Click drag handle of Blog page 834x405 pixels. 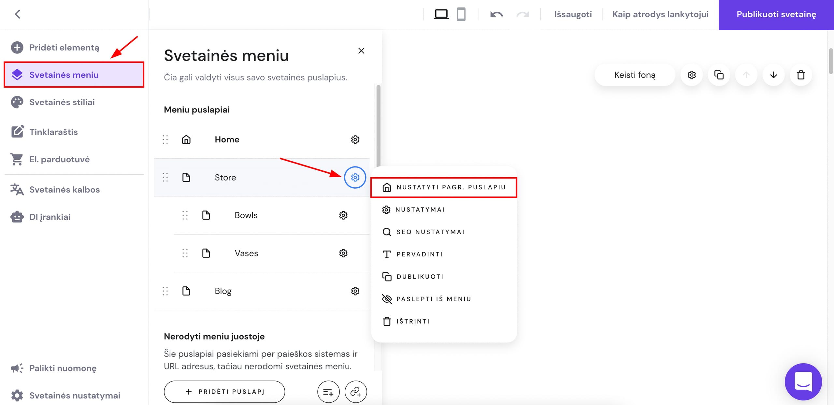pyautogui.click(x=165, y=291)
